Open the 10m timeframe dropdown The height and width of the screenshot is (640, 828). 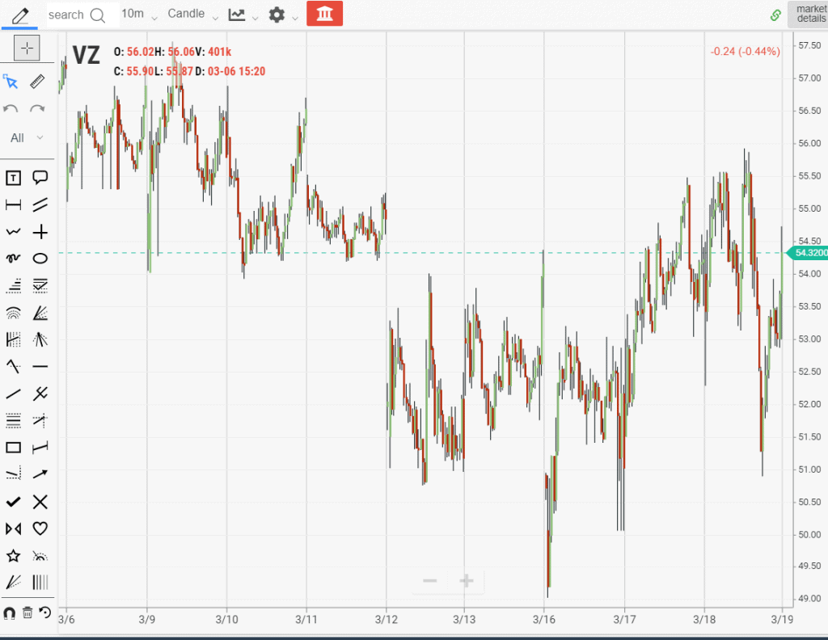pyautogui.click(x=137, y=15)
